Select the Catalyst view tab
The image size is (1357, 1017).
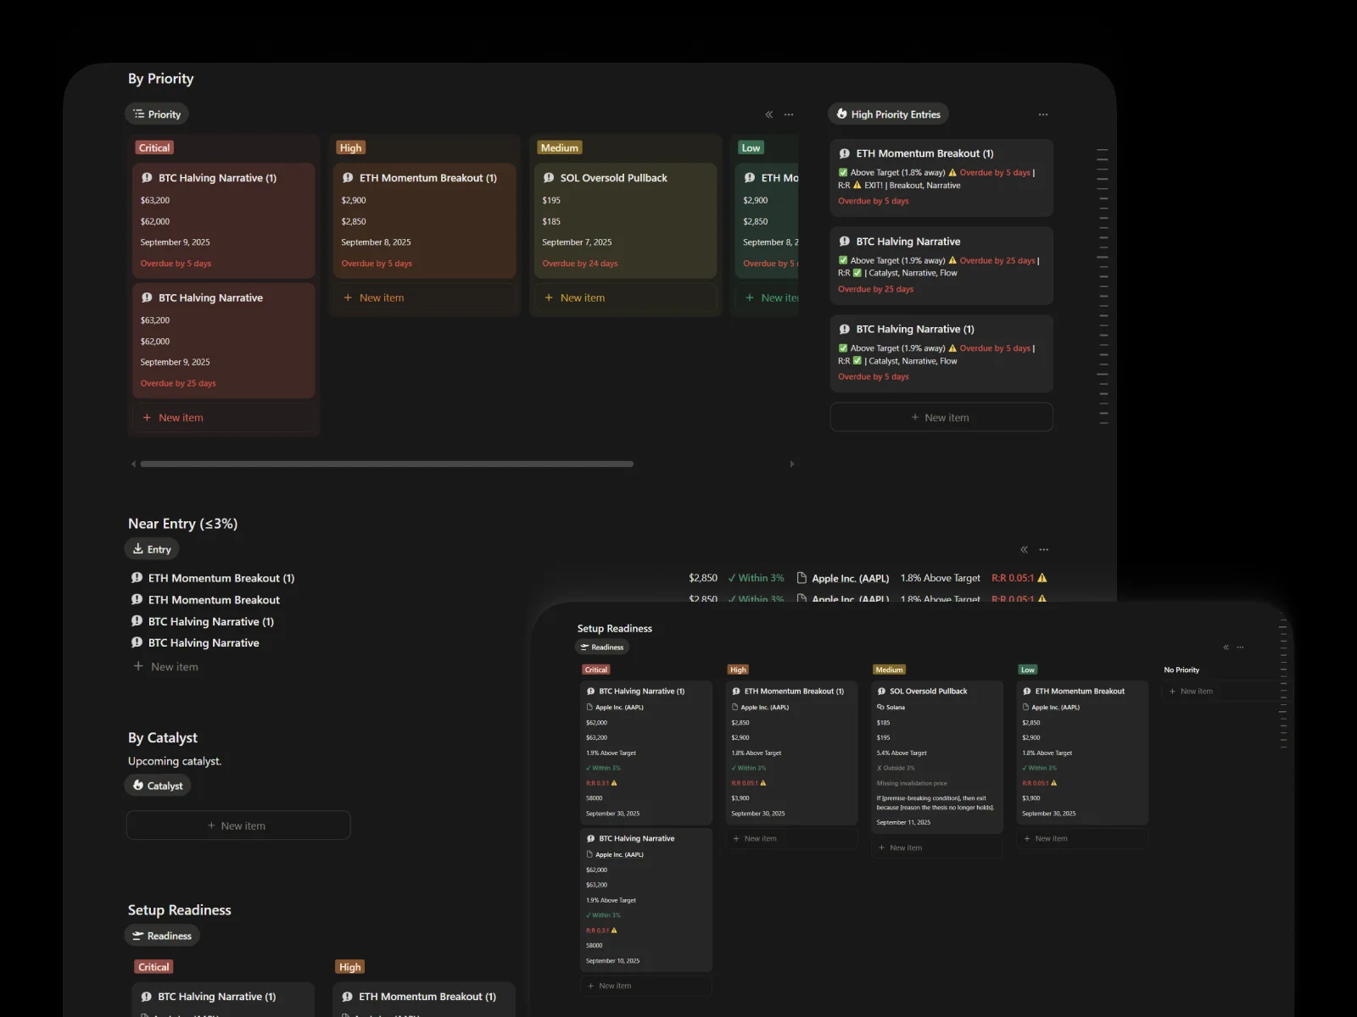click(x=158, y=786)
